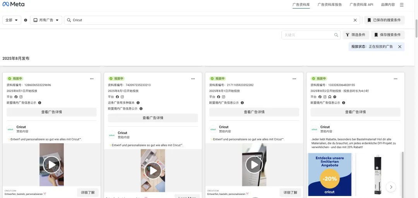Play video in ad 742097235233213
This screenshot has width=418, height=198.
pos(153,171)
